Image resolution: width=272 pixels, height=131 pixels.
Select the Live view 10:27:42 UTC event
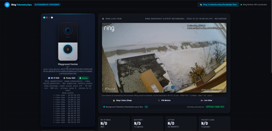tap(68, 109)
